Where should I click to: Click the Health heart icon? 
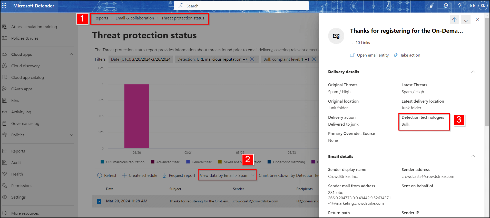point(4,174)
